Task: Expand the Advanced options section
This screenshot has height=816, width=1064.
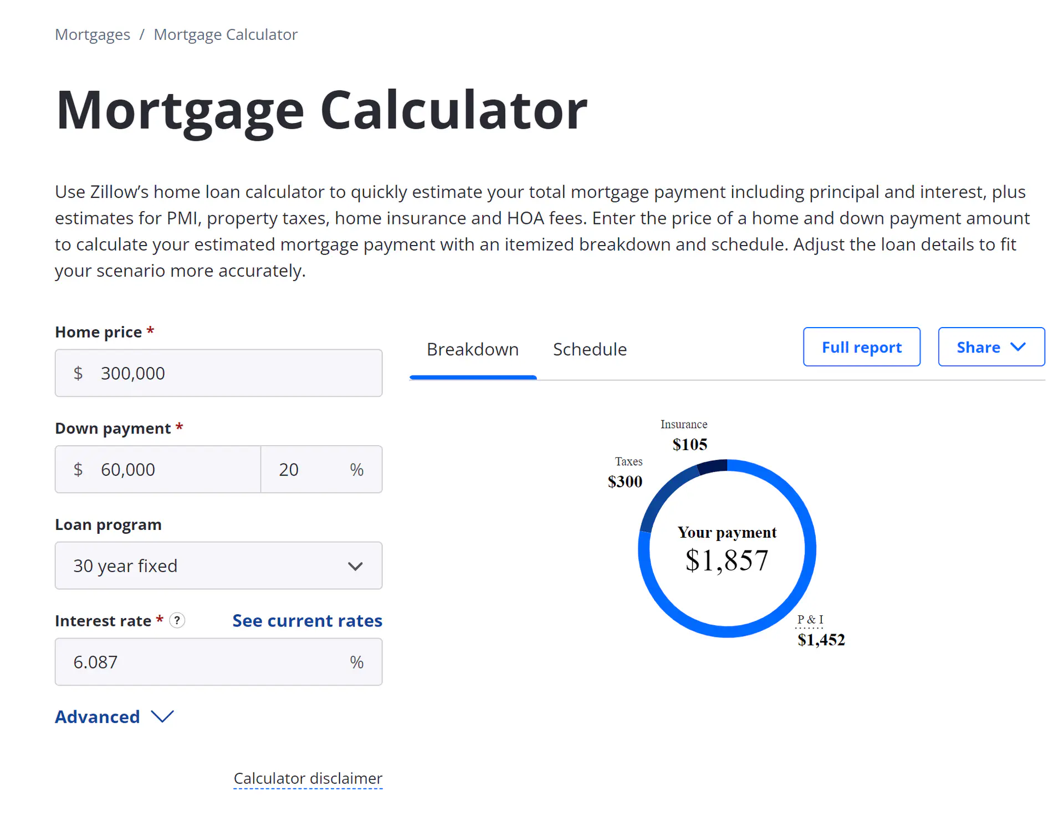Action: tap(114, 717)
